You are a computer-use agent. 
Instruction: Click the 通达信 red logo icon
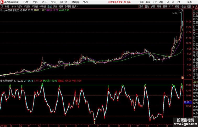(x=2, y=2)
